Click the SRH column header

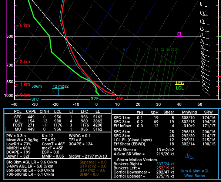tap(154, 113)
